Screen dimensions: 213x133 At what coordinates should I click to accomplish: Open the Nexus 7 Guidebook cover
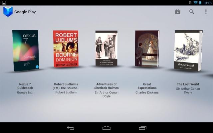pos(26,50)
